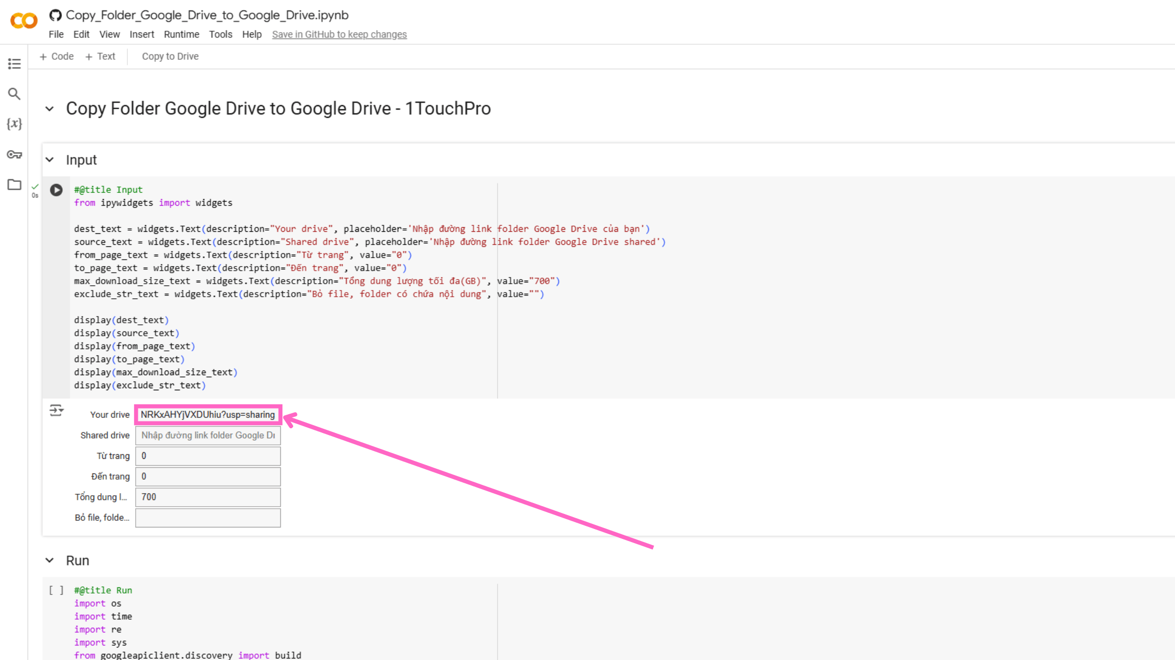The image size is (1175, 660).
Task: Open the variables {x} panel icon
Action: (14, 124)
